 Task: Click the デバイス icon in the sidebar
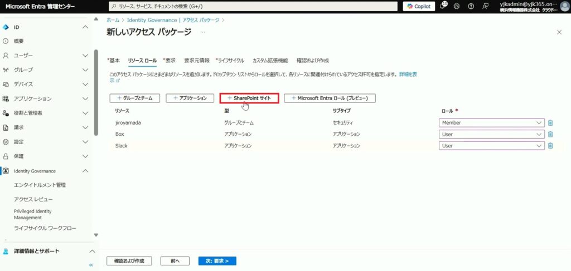point(6,84)
